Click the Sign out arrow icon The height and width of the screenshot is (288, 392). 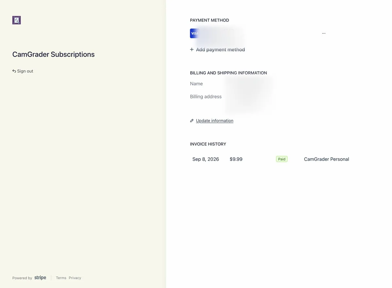click(x=14, y=71)
